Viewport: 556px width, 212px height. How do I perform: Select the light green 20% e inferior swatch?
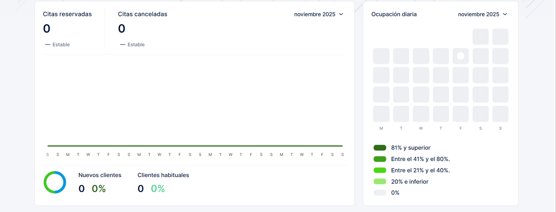[x=380, y=182]
